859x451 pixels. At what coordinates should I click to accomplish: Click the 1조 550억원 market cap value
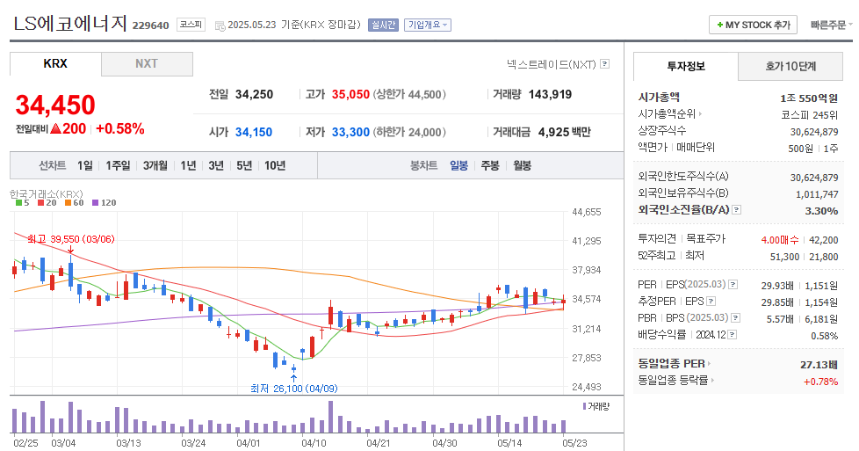click(x=809, y=98)
